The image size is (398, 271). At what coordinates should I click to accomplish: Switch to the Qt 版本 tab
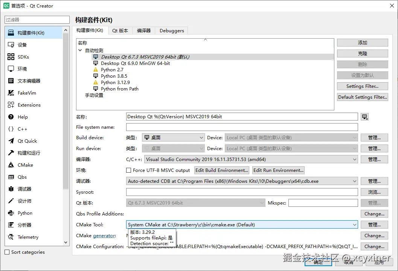[x=120, y=31]
